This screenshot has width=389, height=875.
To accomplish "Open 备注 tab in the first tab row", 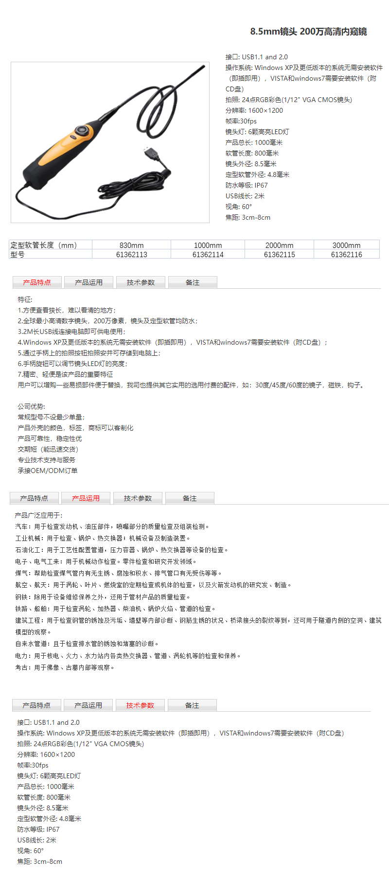I will (193, 282).
